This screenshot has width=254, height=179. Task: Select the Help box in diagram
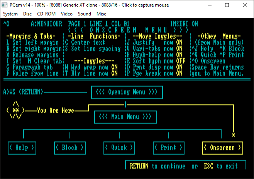click(x=22, y=148)
